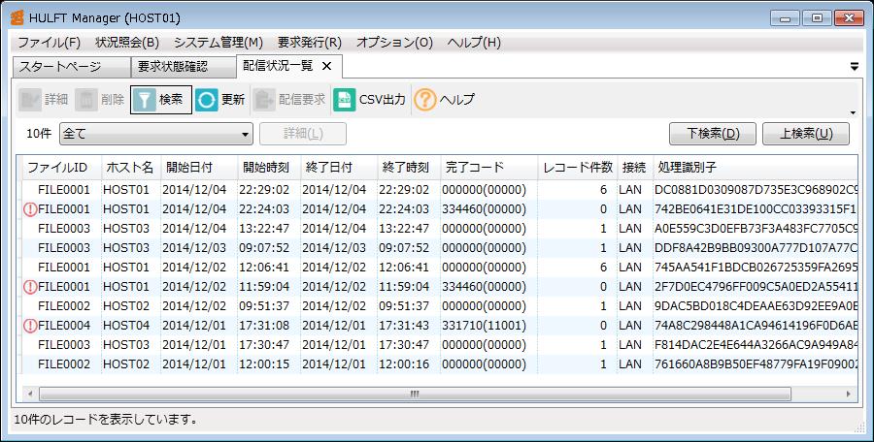The height and width of the screenshot is (442, 874).
Task: Sort by the ホスト名 column header
Action: pos(131,168)
